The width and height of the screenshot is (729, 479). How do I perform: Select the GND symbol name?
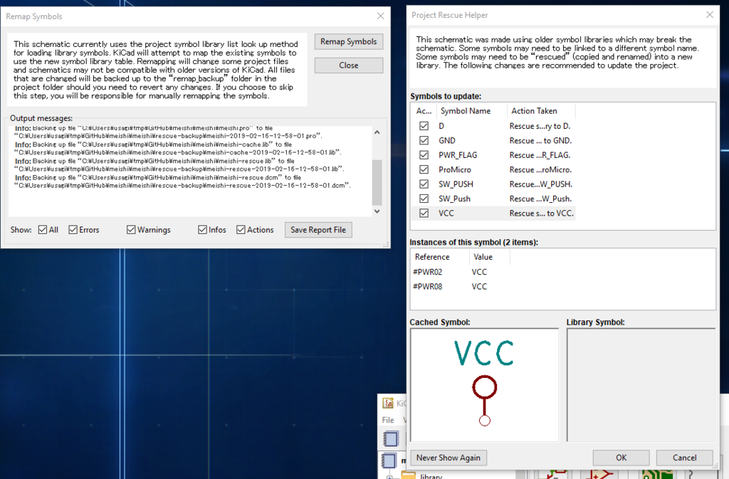447,140
